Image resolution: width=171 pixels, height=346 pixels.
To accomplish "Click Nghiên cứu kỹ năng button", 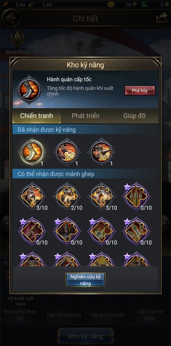I will [85, 280].
